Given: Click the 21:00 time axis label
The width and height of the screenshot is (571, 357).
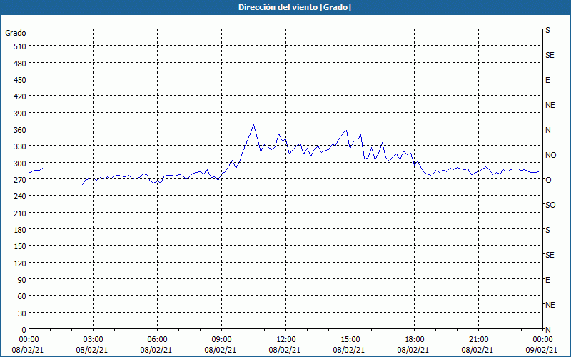Looking at the screenshot, I should [478, 340].
